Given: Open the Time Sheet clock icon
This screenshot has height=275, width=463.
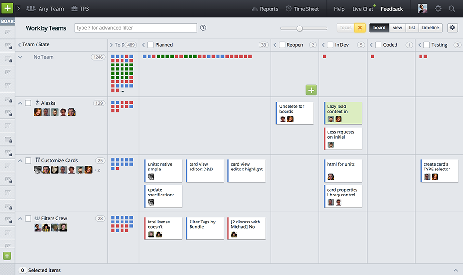Looking at the screenshot, I should pos(288,9).
